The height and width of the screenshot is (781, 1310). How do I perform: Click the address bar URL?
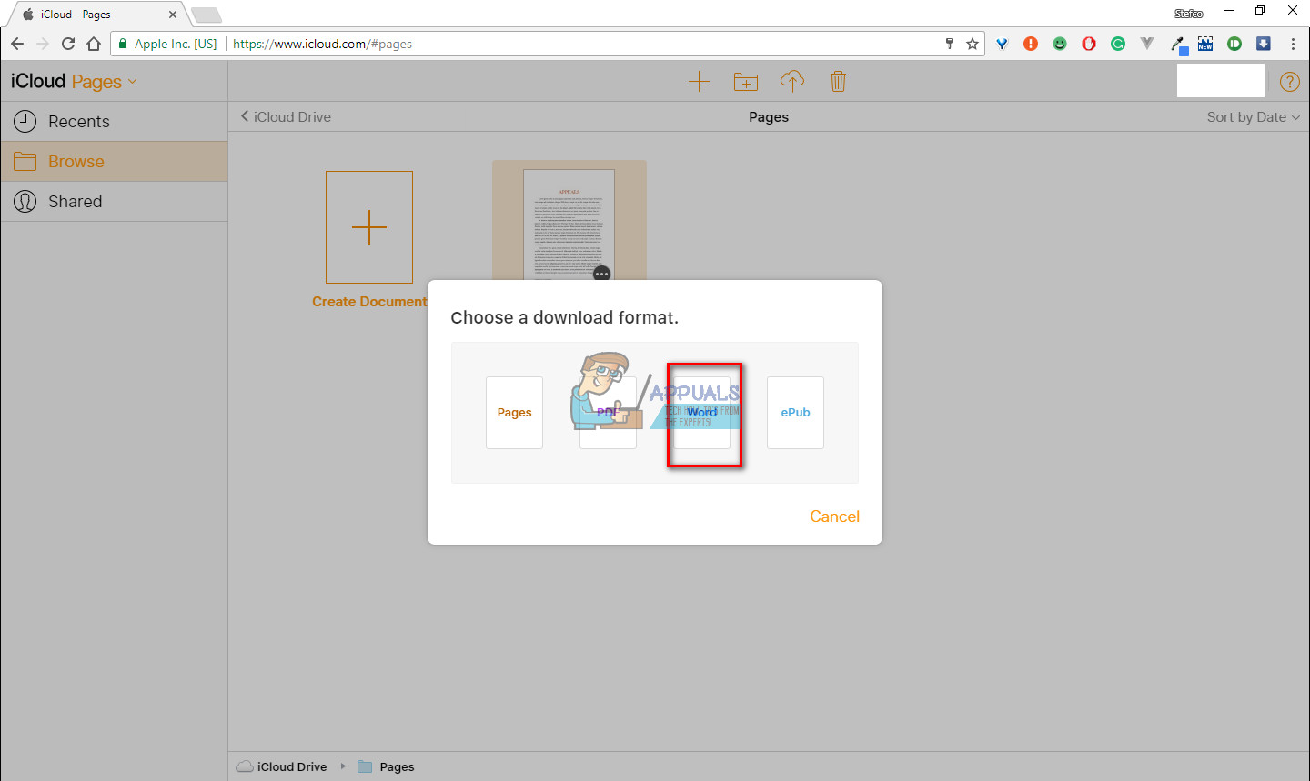[322, 44]
